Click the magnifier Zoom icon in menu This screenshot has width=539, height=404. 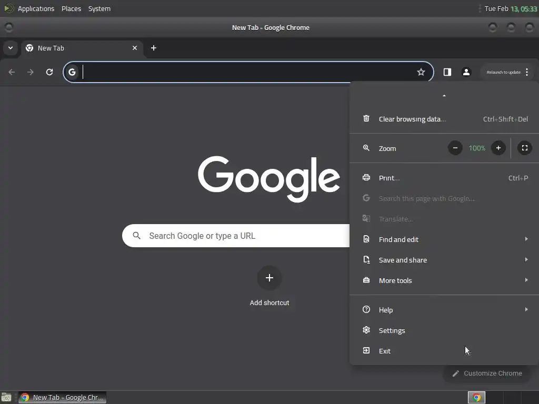click(x=366, y=148)
